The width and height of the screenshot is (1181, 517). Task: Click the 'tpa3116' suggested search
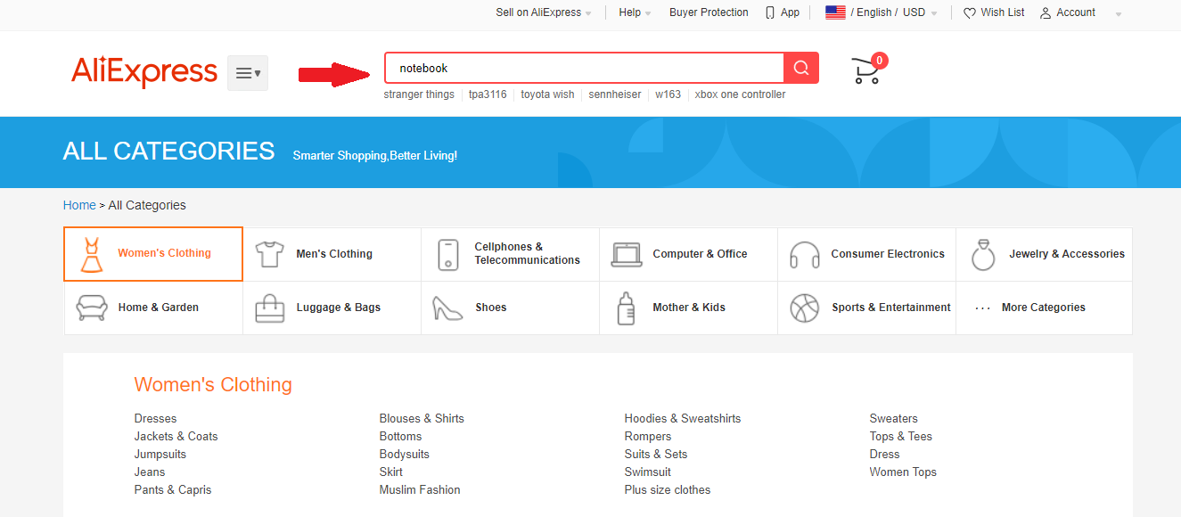(488, 94)
